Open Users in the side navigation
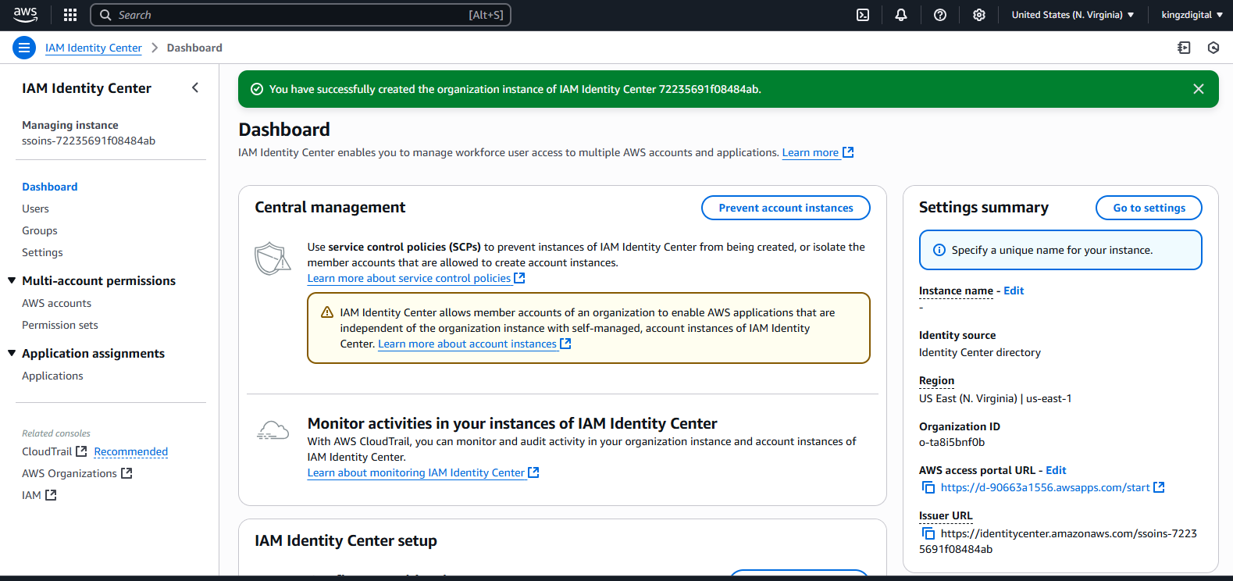The image size is (1233, 581). [x=35, y=209]
